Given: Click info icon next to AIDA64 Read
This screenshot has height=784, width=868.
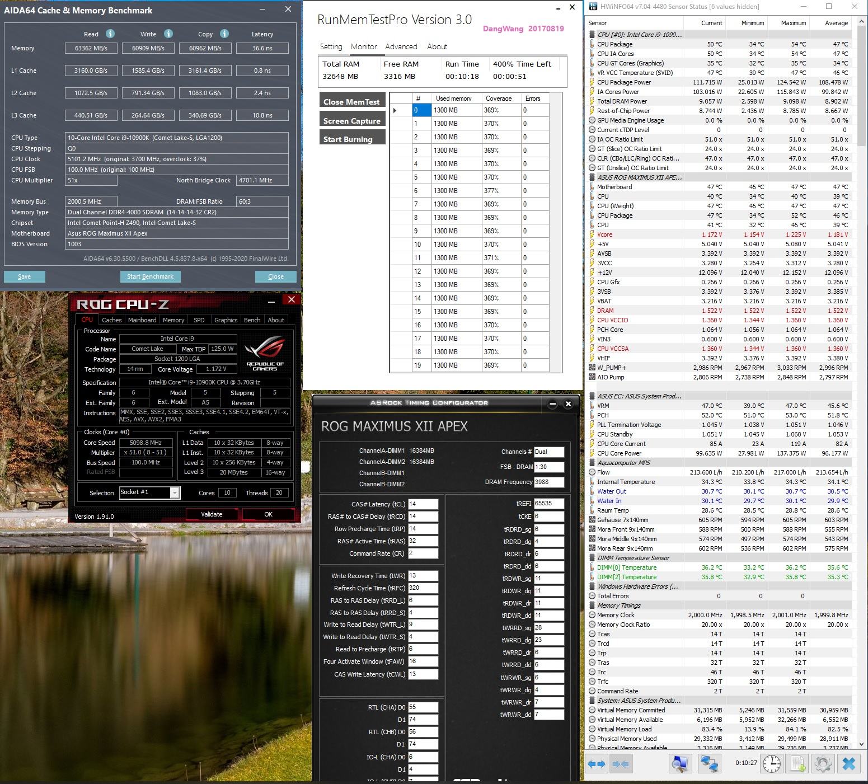Looking at the screenshot, I should 110,34.
